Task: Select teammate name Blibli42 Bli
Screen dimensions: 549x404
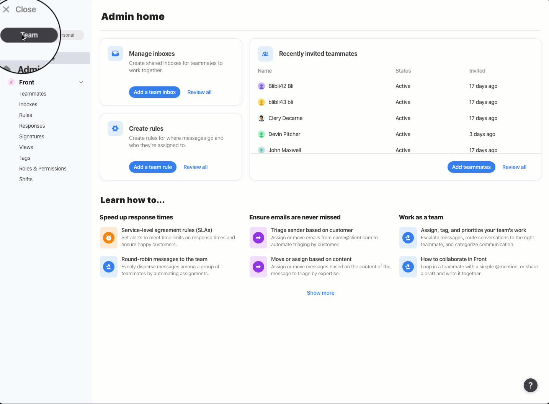Action: click(x=281, y=86)
